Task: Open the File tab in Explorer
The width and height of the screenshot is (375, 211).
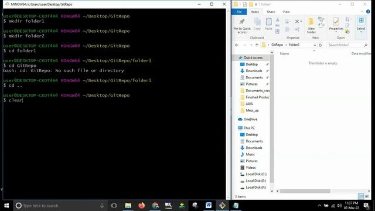Action: (x=239, y=12)
